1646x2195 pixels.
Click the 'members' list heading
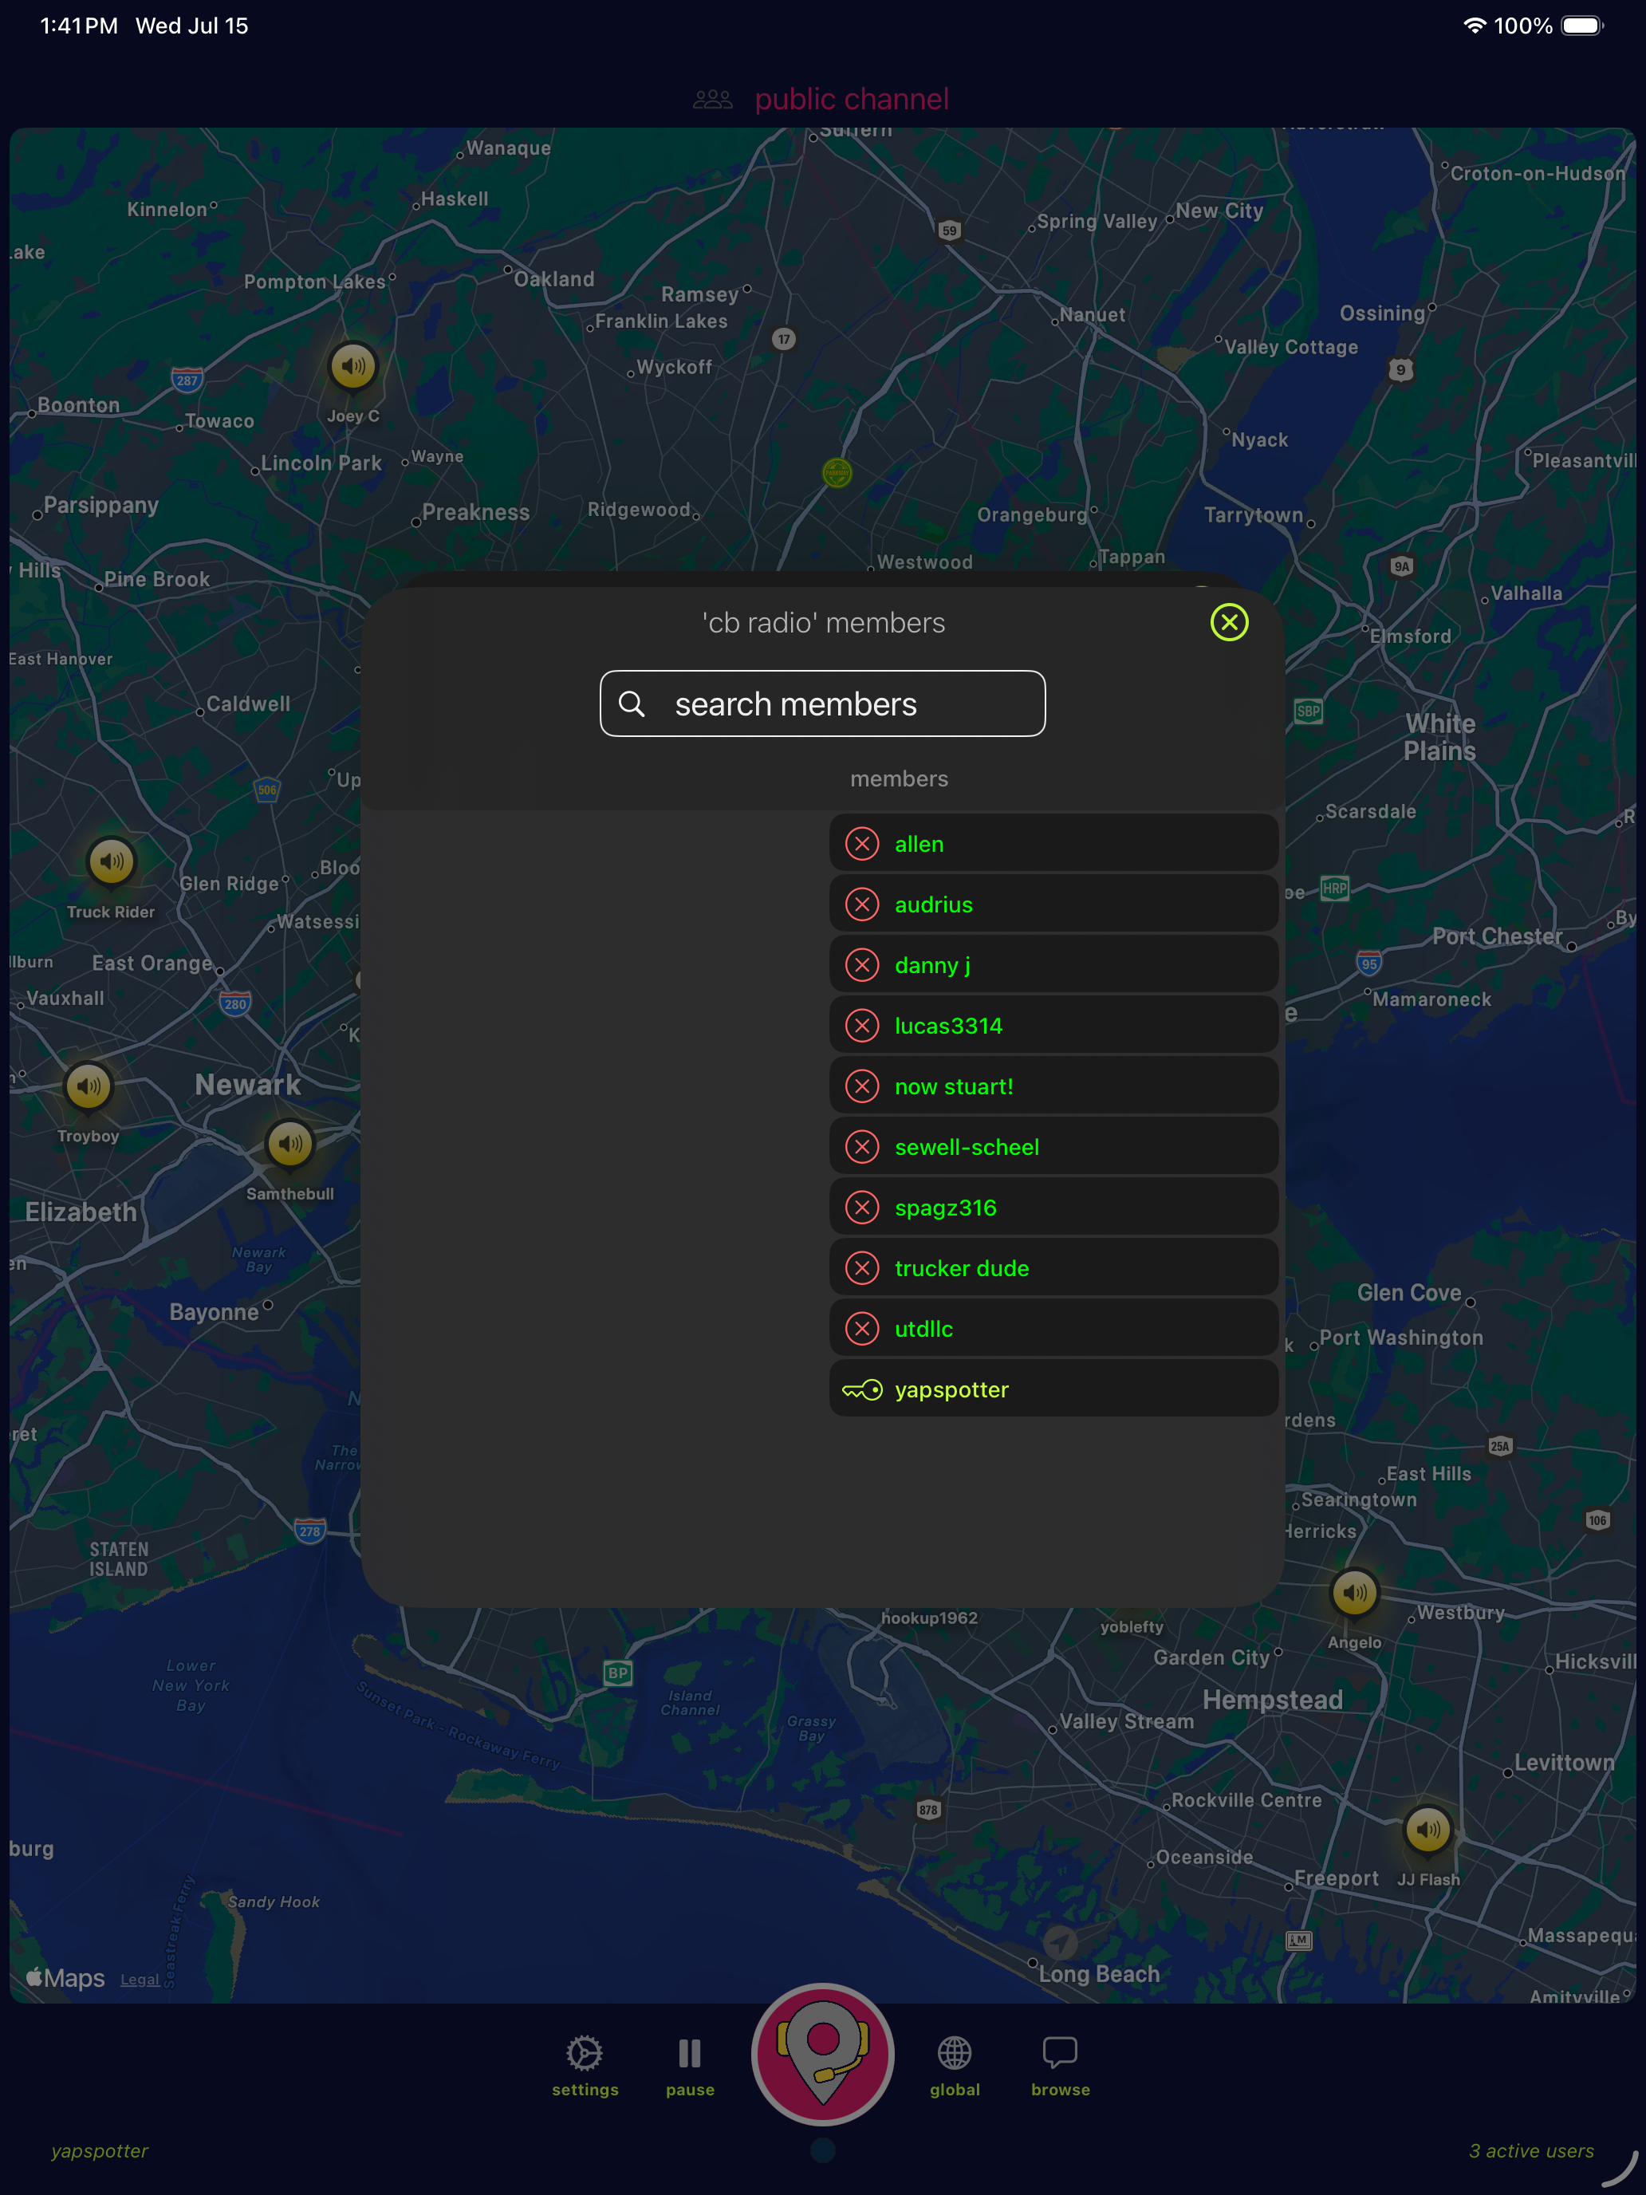(x=899, y=779)
